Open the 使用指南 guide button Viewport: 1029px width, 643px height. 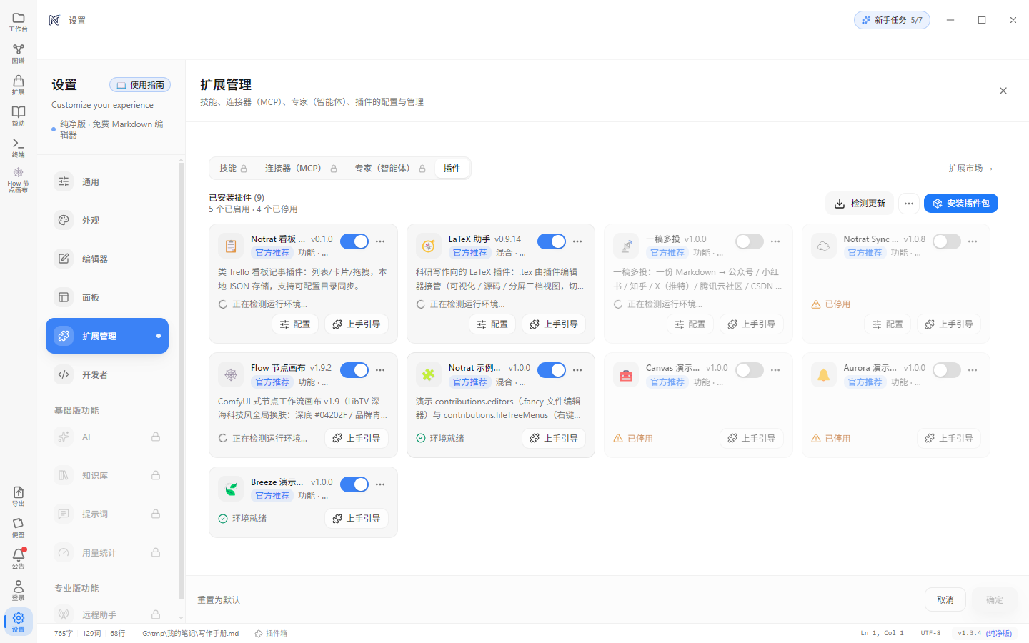140,85
